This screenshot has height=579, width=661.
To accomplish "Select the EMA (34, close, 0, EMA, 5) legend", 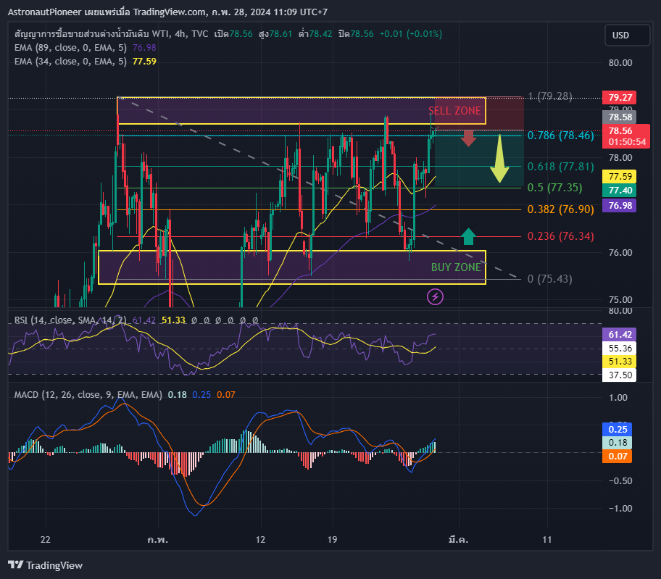I will coord(70,62).
